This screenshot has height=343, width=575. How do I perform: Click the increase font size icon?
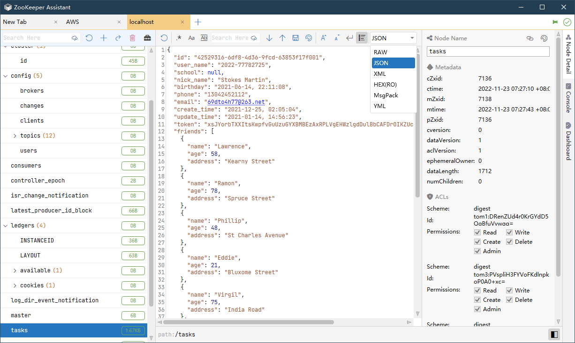(x=324, y=38)
